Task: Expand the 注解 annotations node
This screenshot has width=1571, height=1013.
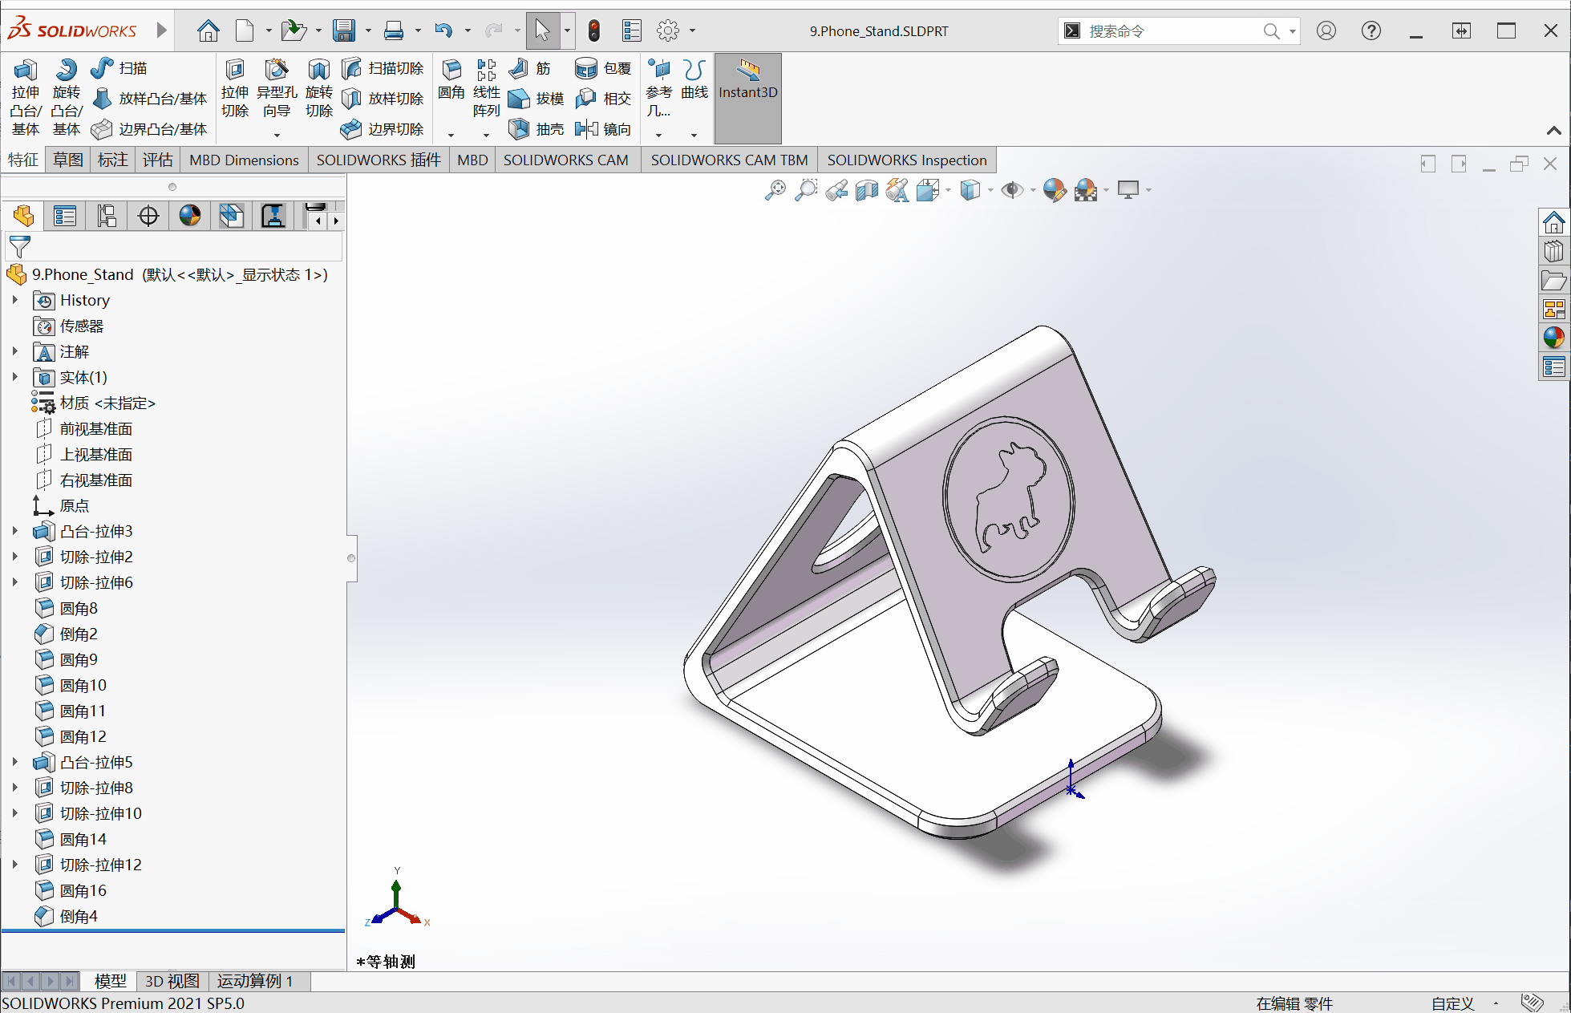Action: pyautogui.click(x=14, y=351)
